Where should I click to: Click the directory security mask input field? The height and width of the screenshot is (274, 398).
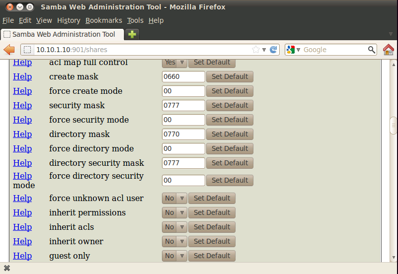(x=183, y=163)
